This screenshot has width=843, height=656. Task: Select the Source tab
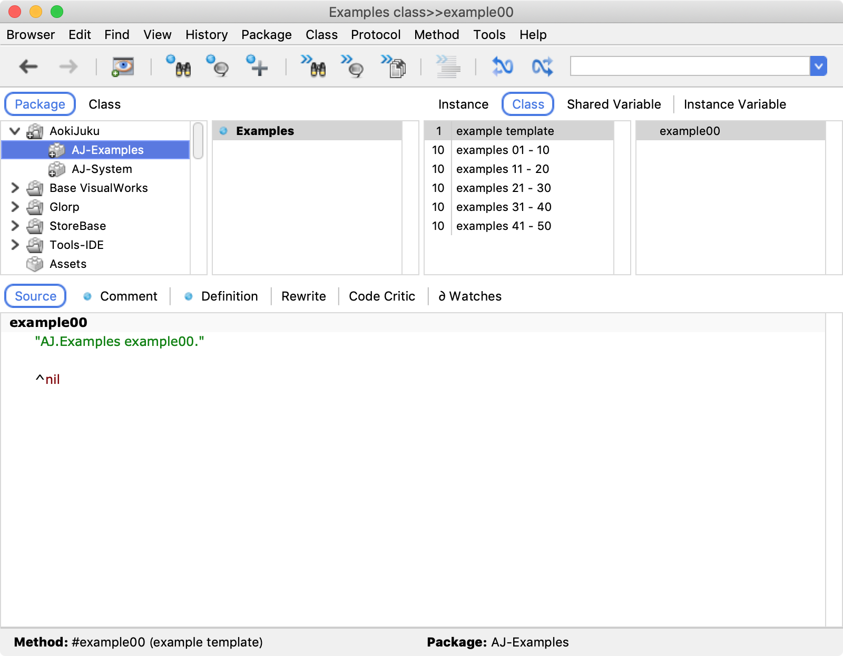[35, 296]
